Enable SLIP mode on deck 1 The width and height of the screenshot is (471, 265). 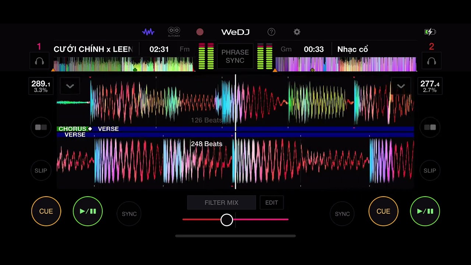41,170
